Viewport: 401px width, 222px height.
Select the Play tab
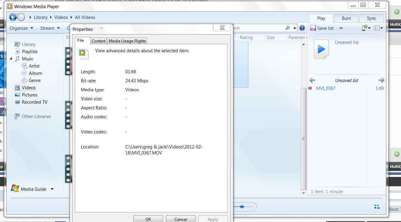pyautogui.click(x=321, y=18)
